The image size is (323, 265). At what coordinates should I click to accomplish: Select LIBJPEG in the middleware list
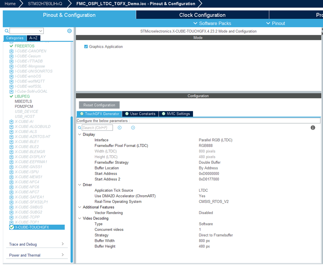tap(22, 97)
